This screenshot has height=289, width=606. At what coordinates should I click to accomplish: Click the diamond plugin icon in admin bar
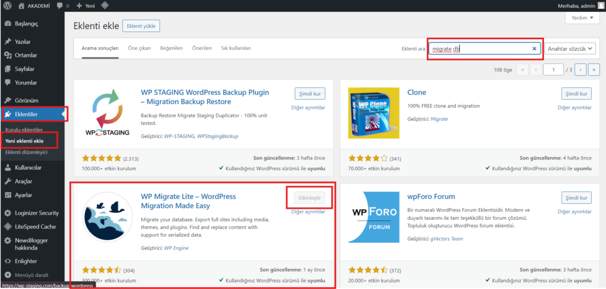(104, 6)
